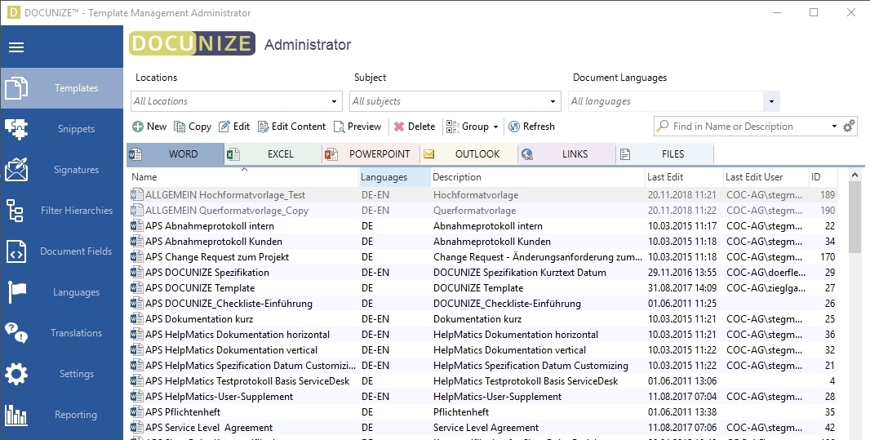The height and width of the screenshot is (440, 870).
Task: Select the APS Service Level Agreement row
Action: [x=482, y=428]
